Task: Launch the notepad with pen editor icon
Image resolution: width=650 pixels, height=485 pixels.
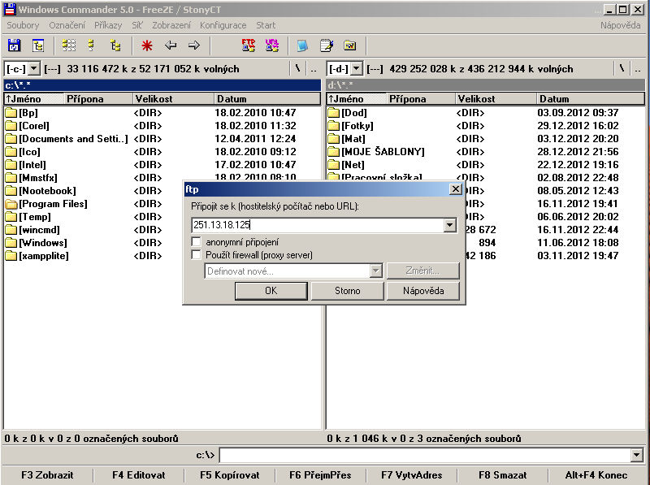Action: pos(327,45)
